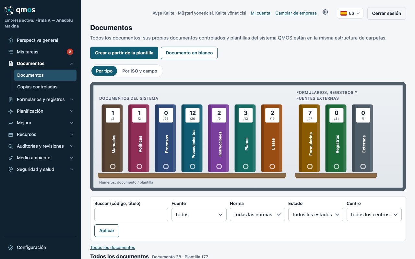Click the Mis tareas list icon
Viewport: 415px width, 259px height.
click(11, 52)
